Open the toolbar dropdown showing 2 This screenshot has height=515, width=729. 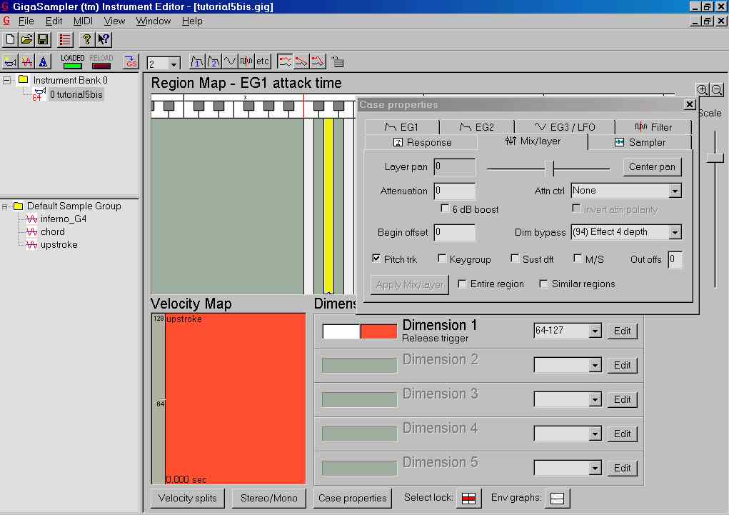[x=174, y=64]
